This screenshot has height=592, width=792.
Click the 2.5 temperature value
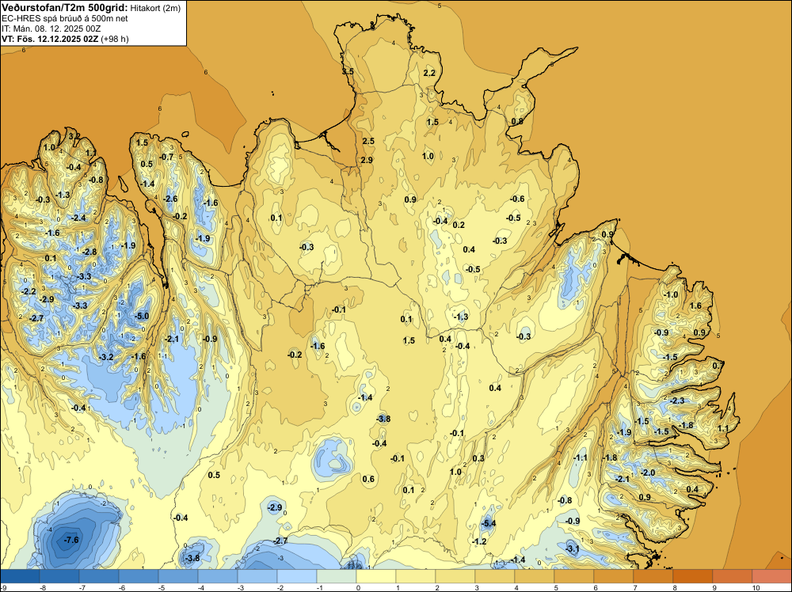tap(368, 141)
